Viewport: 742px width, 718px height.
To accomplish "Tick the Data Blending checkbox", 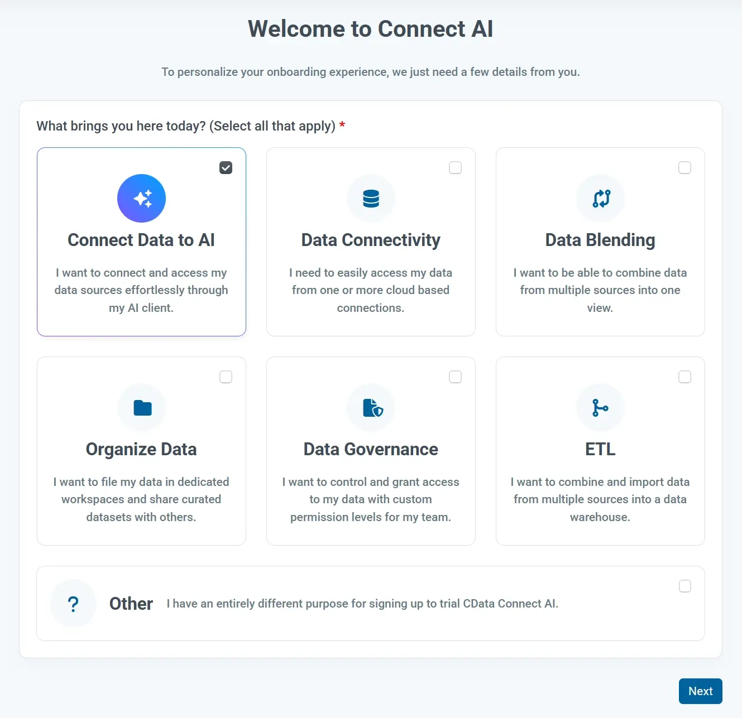I will tap(684, 168).
